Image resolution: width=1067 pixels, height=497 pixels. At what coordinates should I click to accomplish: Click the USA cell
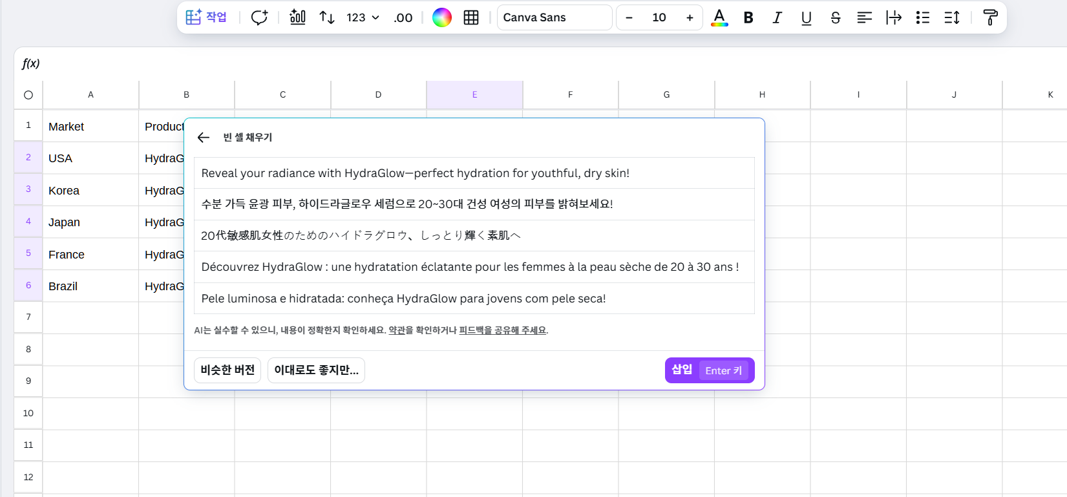click(90, 158)
